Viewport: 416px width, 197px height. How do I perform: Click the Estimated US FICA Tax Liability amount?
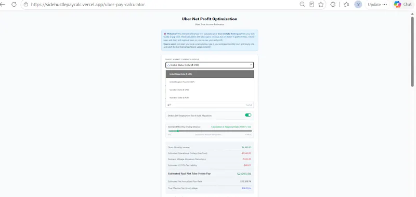248,165
